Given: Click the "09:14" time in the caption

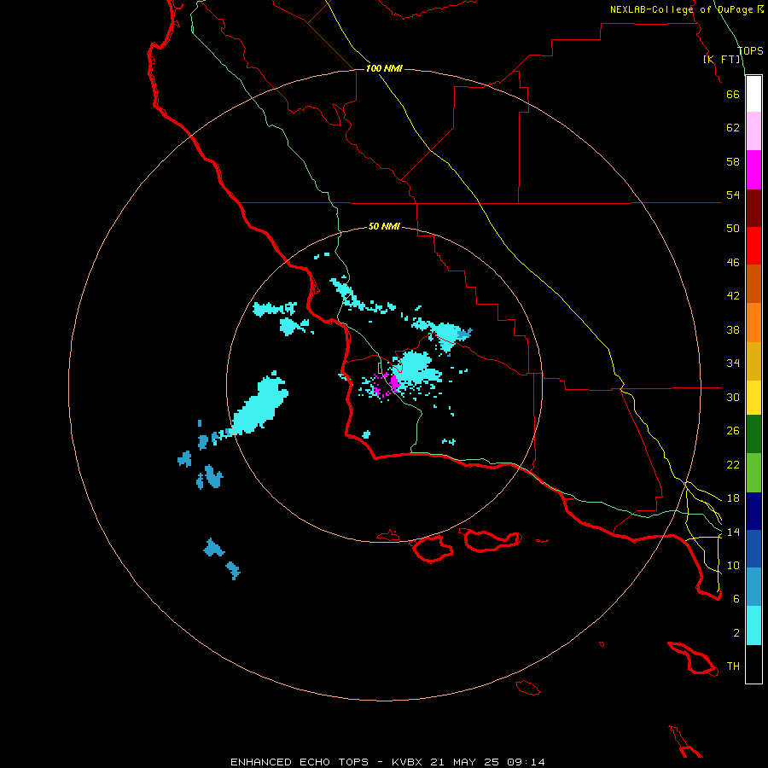Looking at the screenshot, I should [526, 762].
